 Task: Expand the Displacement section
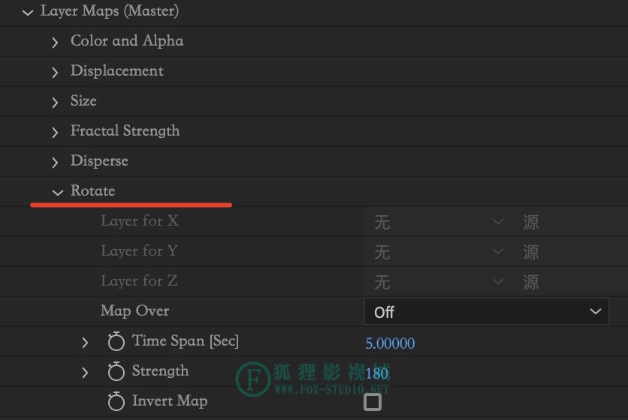pyautogui.click(x=55, y=73)
